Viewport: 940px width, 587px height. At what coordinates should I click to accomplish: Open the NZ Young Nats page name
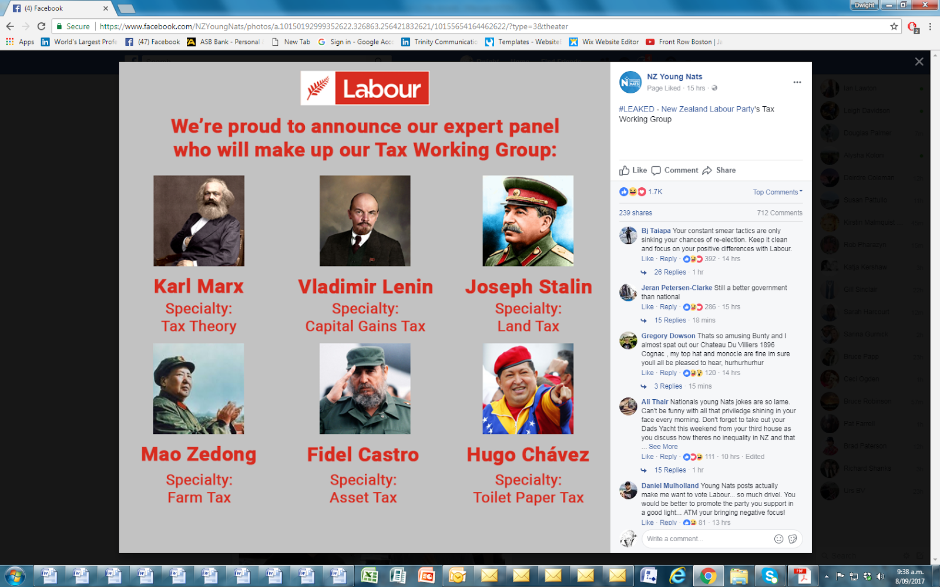tap(674, 77)
